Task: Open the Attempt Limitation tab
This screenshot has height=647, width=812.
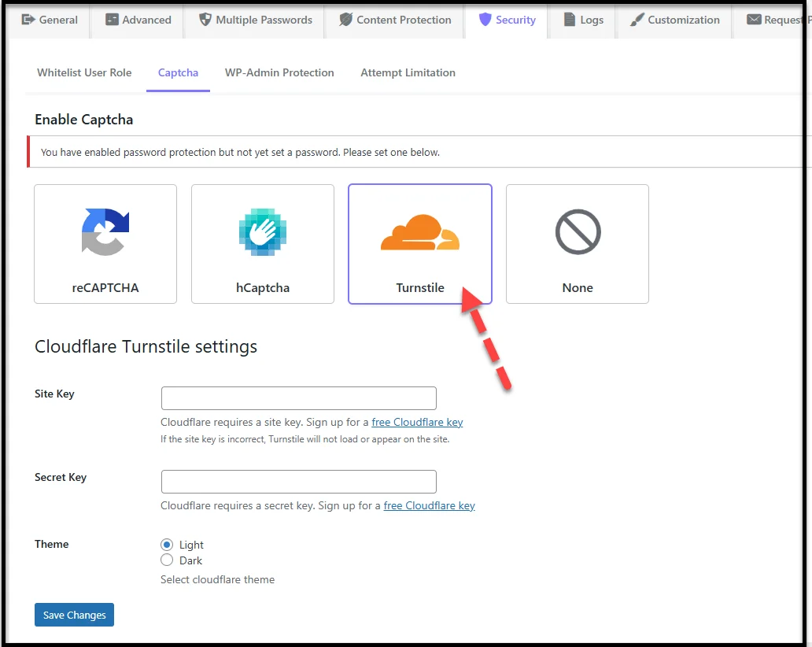Action: coord(408,72)
